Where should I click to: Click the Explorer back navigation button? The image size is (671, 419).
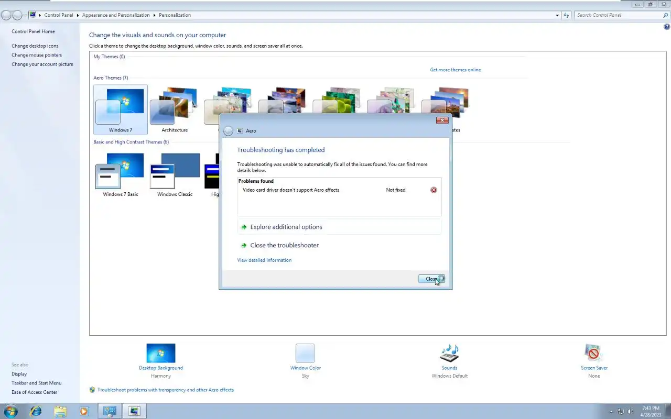point(6,15)
